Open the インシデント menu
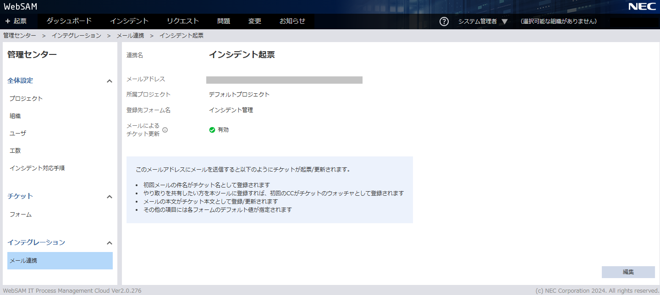The width and height of the screenshot is (660, 295). (x=129, y=21)
